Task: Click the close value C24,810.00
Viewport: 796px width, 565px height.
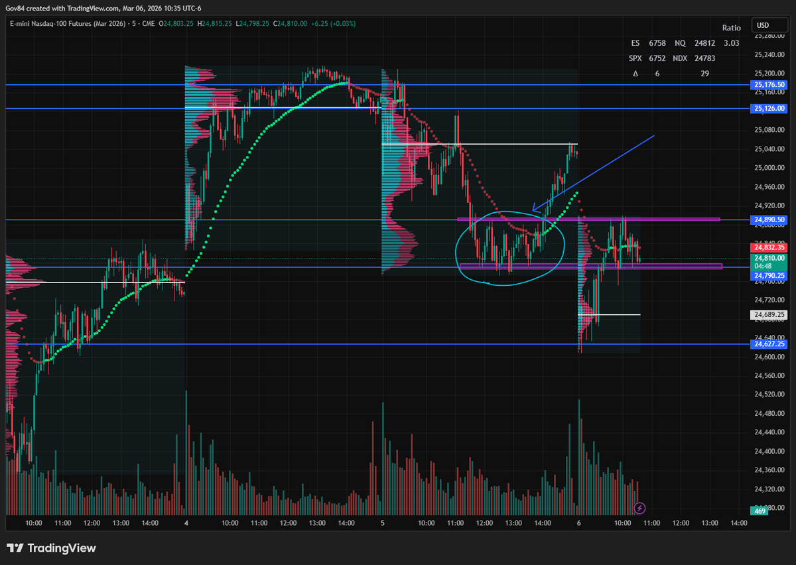Action: (291, 23)
